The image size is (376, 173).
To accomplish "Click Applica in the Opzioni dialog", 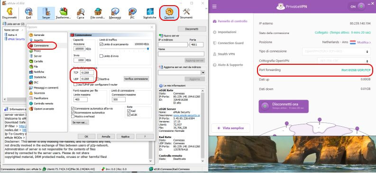I will [125, 137].
